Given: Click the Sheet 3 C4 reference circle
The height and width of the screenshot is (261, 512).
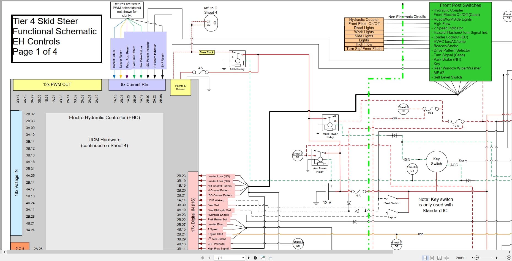Looking at the screenshot, I should tap(412, 169).
